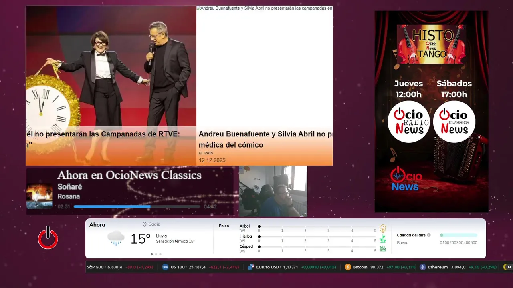Image resolution: width=513 pixels, height=288 pixels.
Task: Click the Sábados 17:00h schedule text
Action: pos(454,89)
